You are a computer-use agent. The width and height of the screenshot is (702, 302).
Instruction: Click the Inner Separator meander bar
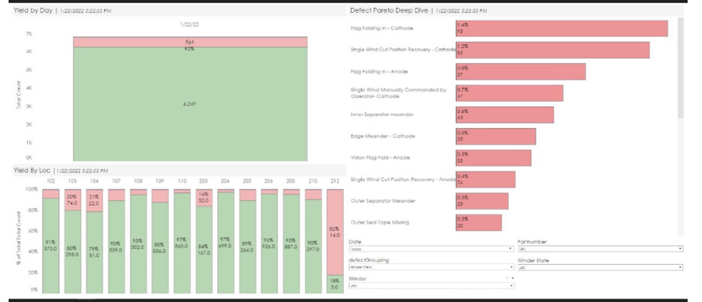tap(504, 115)
